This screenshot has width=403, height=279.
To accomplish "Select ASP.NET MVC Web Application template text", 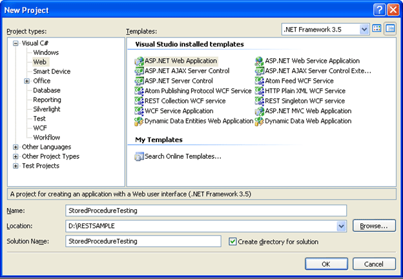I will (308, 111).
